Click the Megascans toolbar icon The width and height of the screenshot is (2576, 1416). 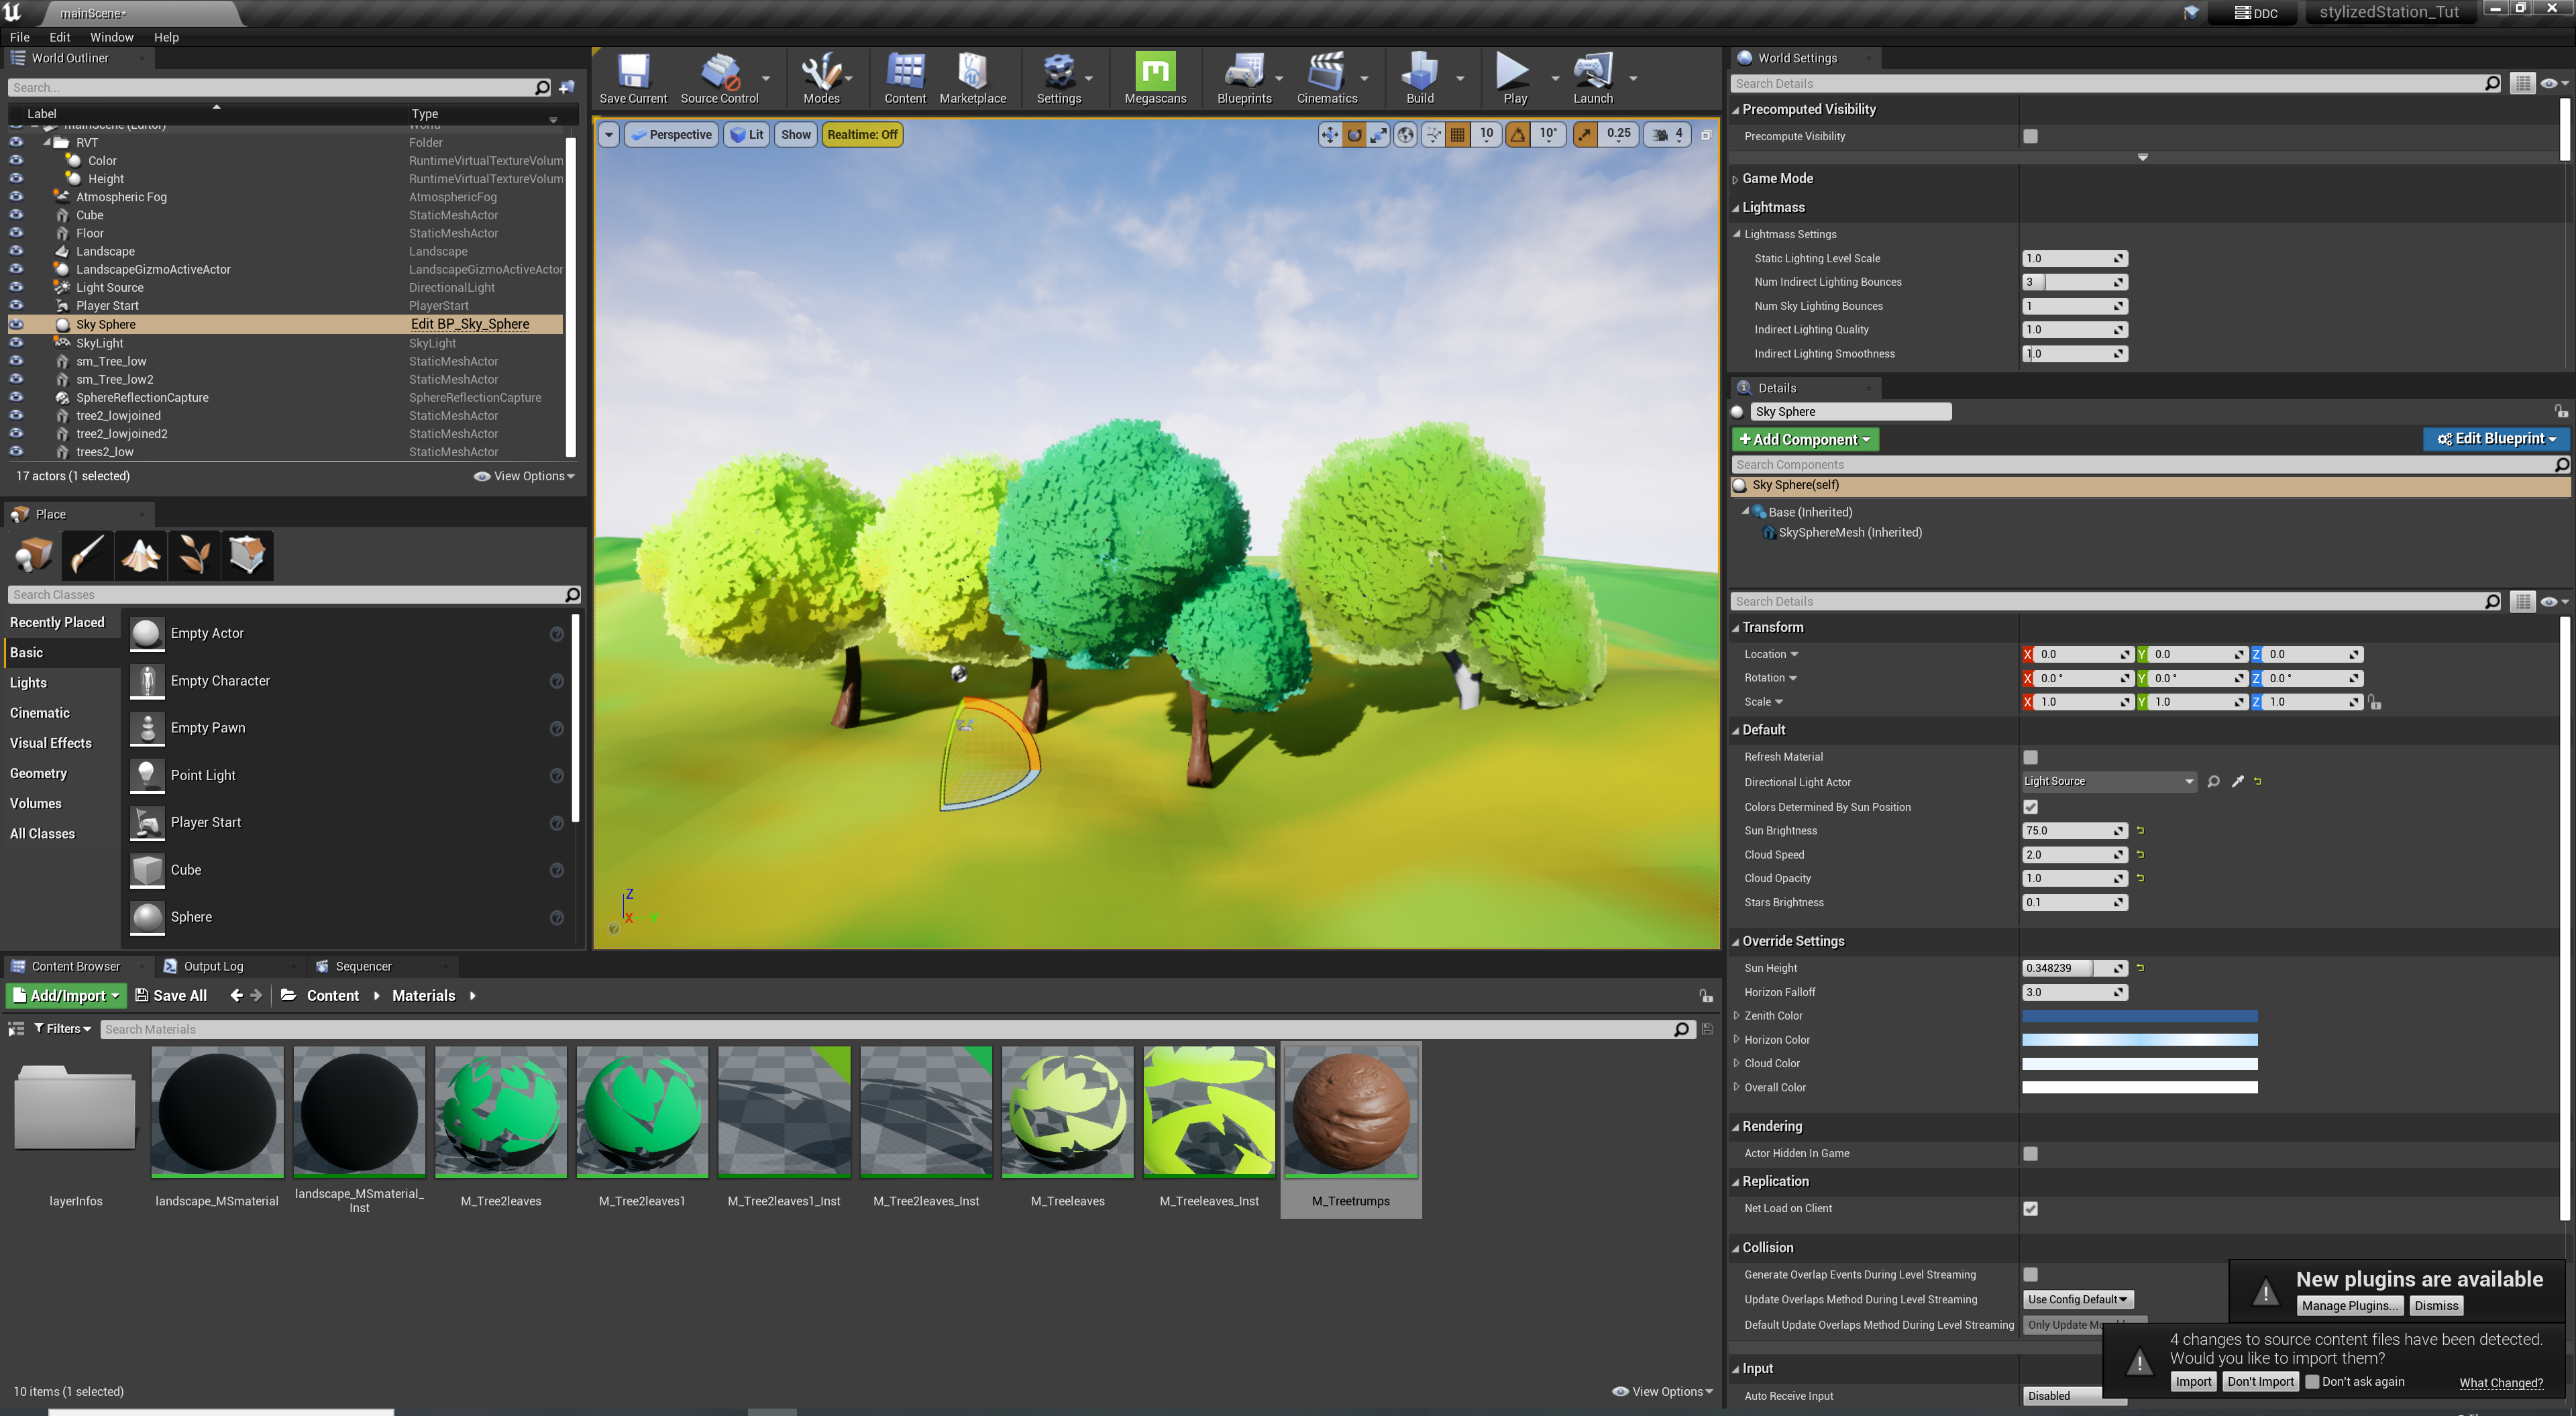[1154, 72]
